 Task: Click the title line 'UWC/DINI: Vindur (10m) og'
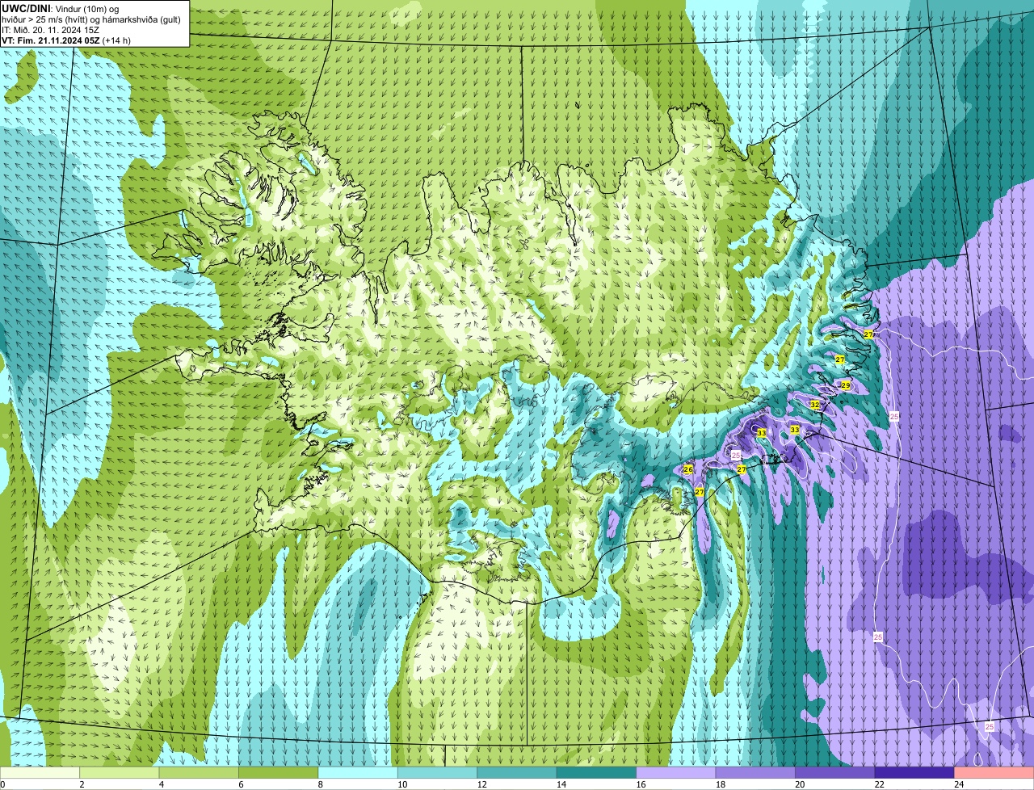pyautogui.click(x=61, y=8)
